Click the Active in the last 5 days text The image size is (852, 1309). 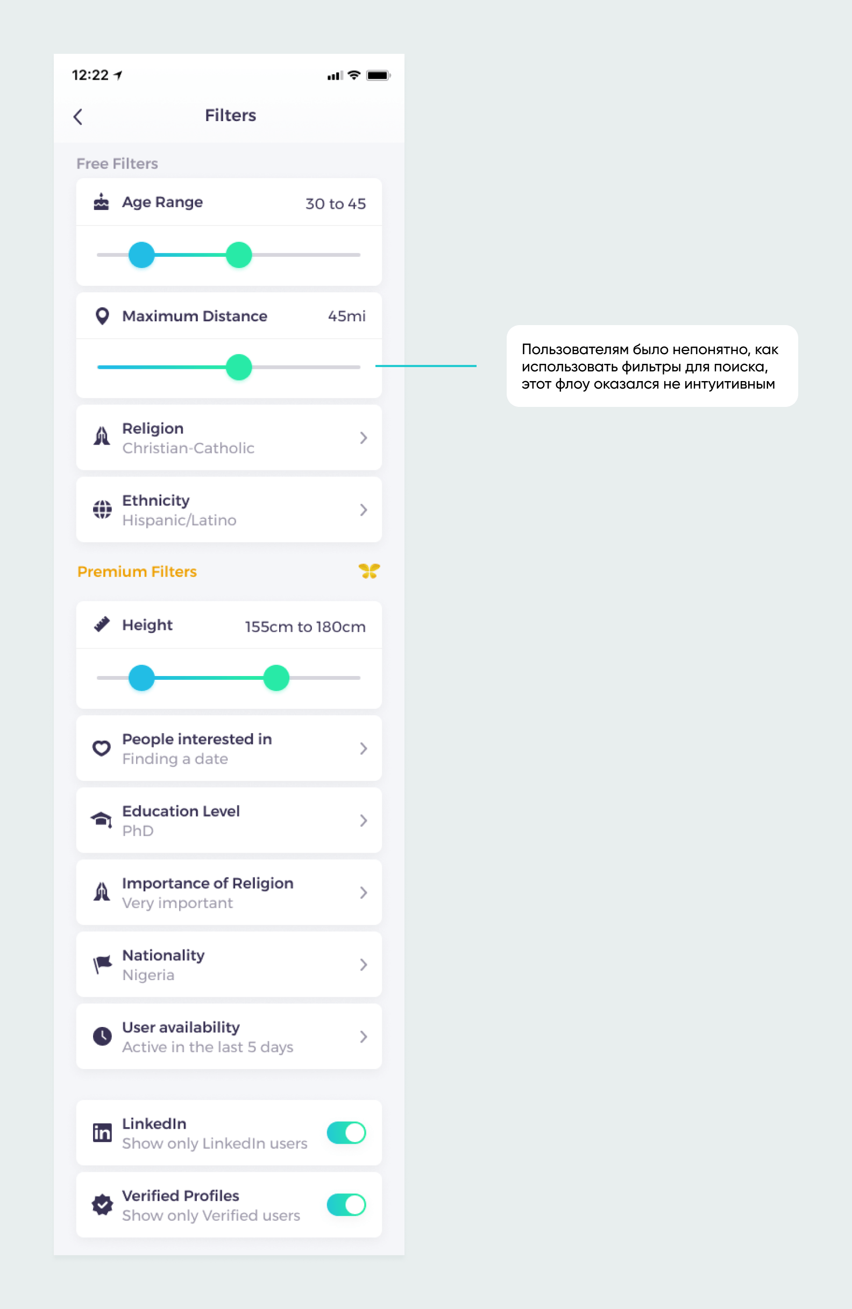tap(207, 1047)
